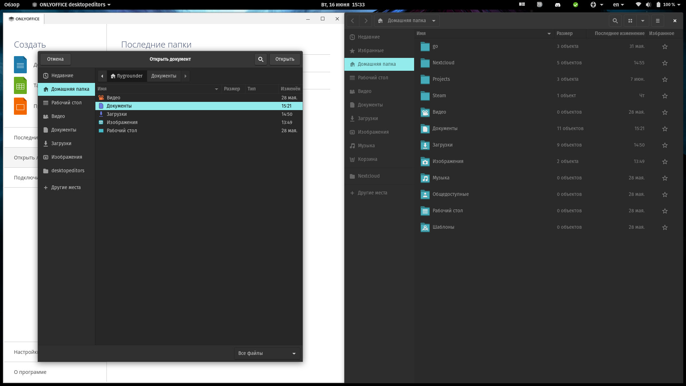Image resolution: width=686 pixels, height=386 pixels.
Task: Select О программе in ONLYOFFICE sidebar
Action: [x=30, y=372]
